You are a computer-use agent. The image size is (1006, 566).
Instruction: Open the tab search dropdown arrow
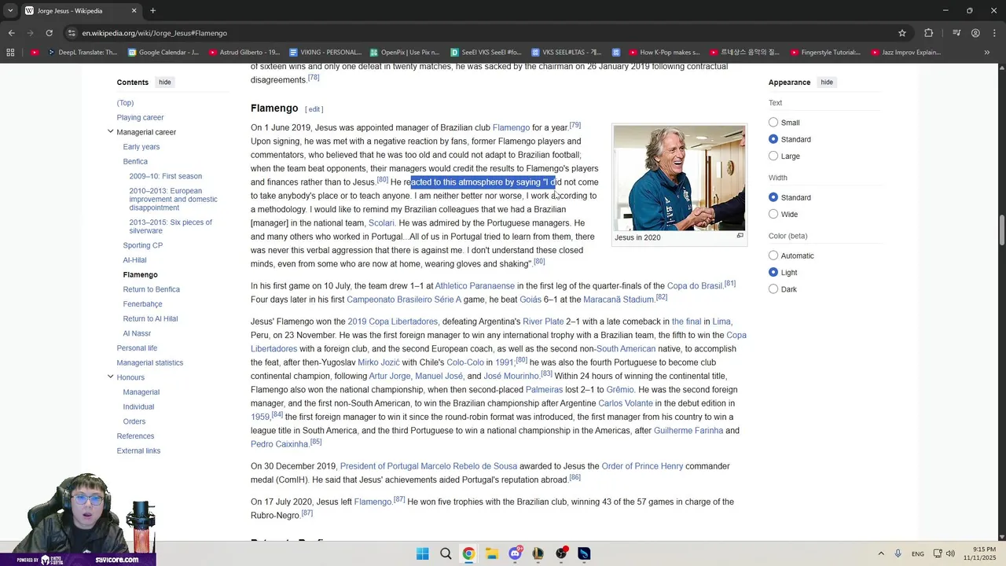click(10, 11)
